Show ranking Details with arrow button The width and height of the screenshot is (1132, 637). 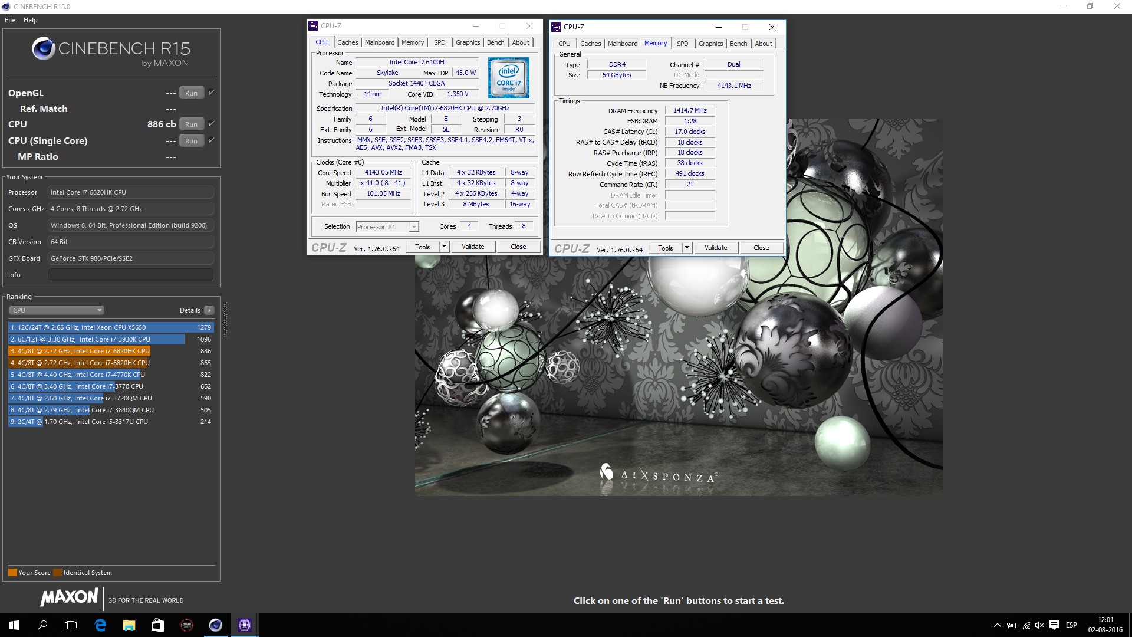point(209,310)
